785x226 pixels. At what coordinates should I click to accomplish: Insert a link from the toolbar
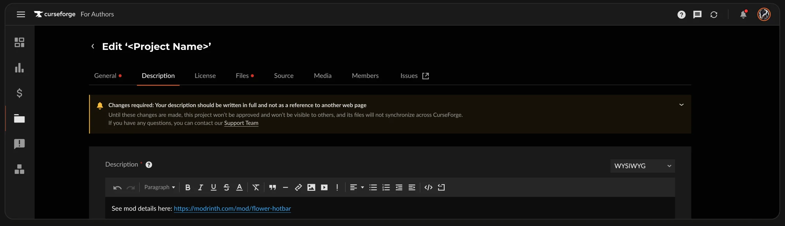298,187
